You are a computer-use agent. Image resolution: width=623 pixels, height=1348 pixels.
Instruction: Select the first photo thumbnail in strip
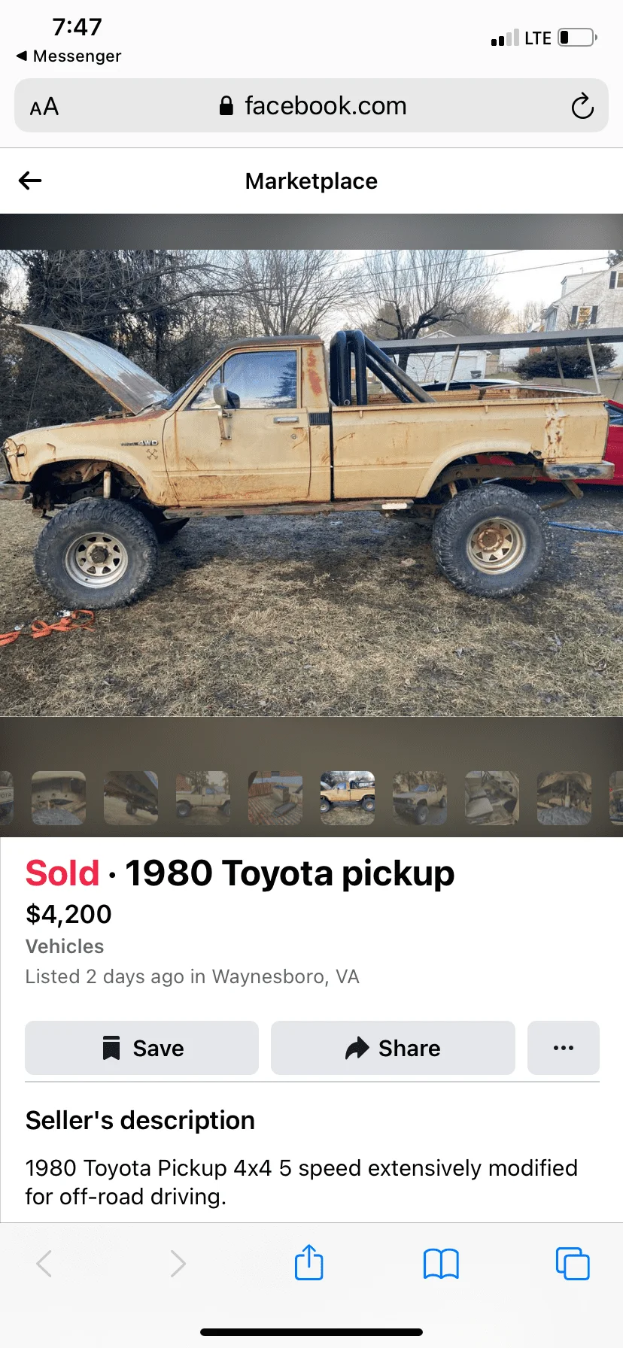click(59, 798)
